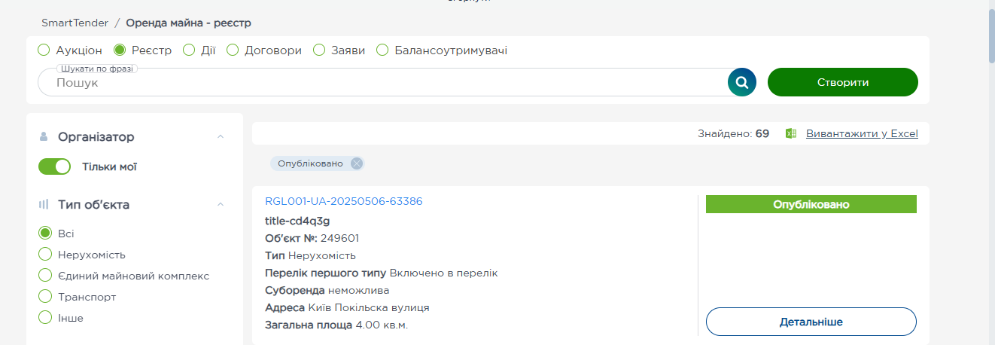Select the Договори radio option
The height and width of the screenshot is (345, 995).
pyautogui.click(x=233, y=50)
